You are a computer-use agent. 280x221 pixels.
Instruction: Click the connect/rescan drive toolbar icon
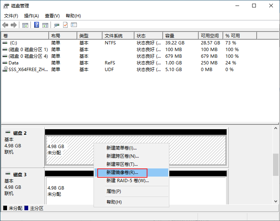click(x=56, y=25)
